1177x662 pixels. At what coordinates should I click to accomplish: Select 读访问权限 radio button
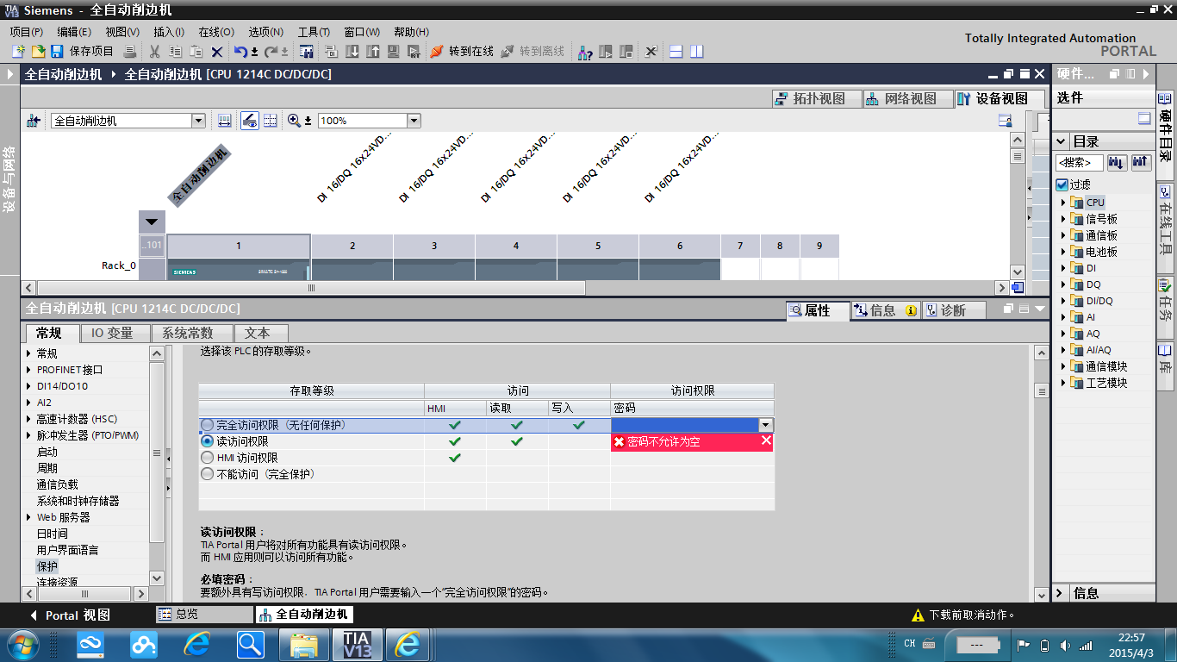tap(207, 441)
